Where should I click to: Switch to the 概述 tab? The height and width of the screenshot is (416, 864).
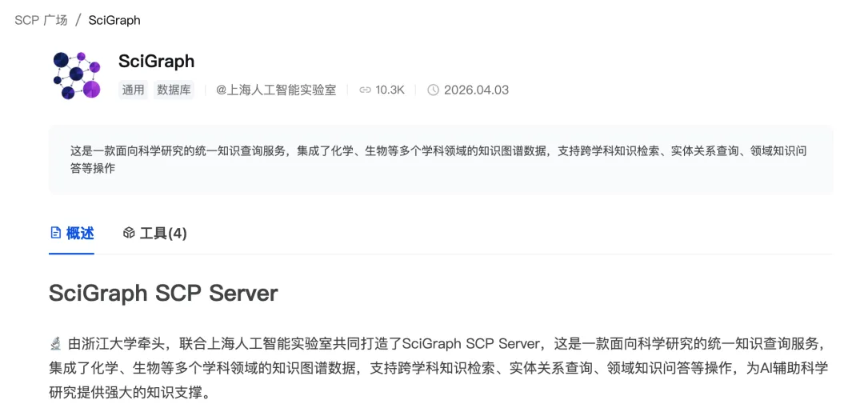point(72,234)
